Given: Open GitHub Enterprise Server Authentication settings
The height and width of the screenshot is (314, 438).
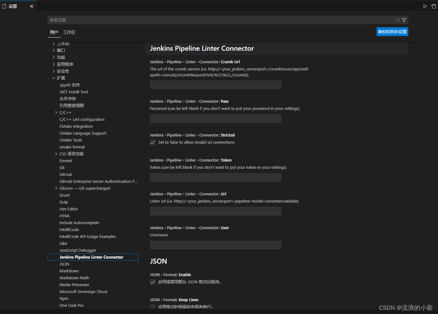Looking at the screenshot, I should [98, 181].
